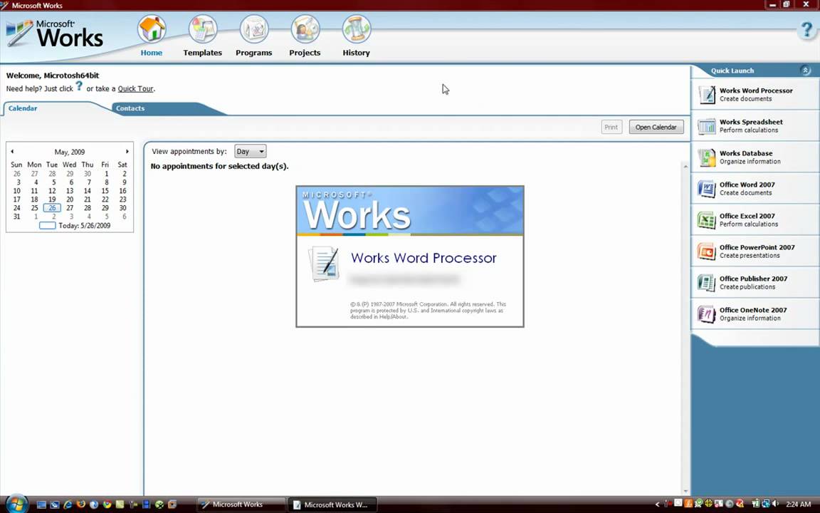The image size is (820, 513).
Task: Launch Office Word 2007 from Quick Launch
Action: pyautogui.click(x=755, y=189)
